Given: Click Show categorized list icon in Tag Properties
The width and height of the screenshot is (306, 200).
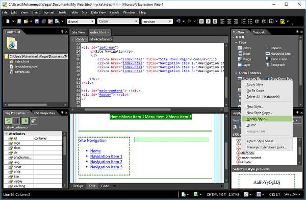Looking at the screenshot, I should click(x=8, y=121).
